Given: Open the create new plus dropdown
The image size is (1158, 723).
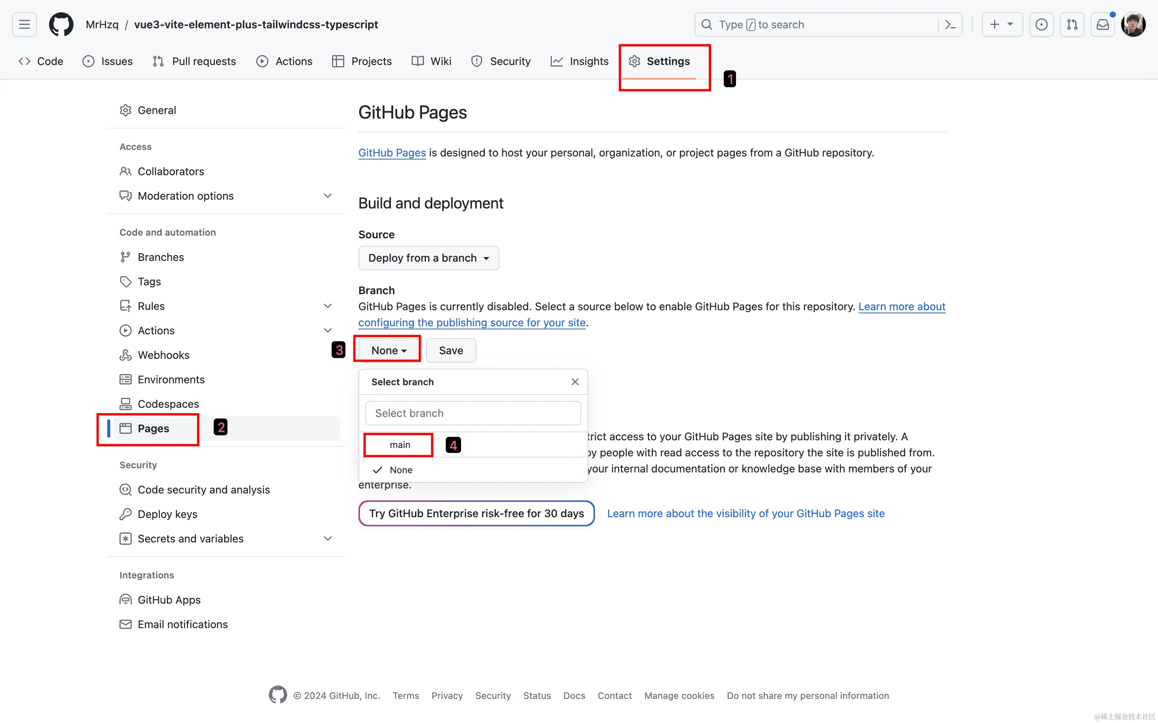Looking at the screenshot, I should coord(1001,24).
